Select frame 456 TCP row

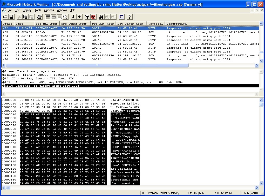click(130, 44)
